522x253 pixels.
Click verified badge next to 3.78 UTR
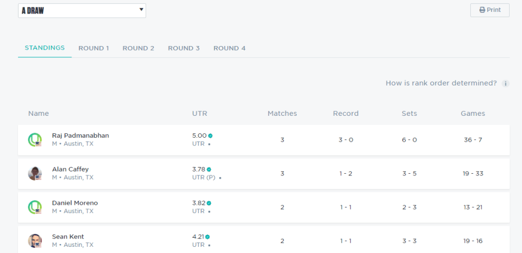point(209,169)
